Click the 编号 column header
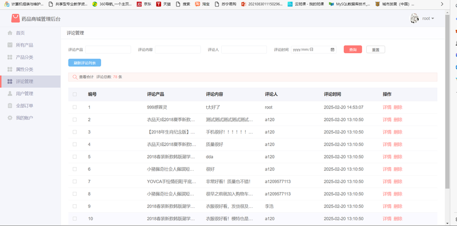The width and height of the screenshot is (457, 226). (93, 94)
